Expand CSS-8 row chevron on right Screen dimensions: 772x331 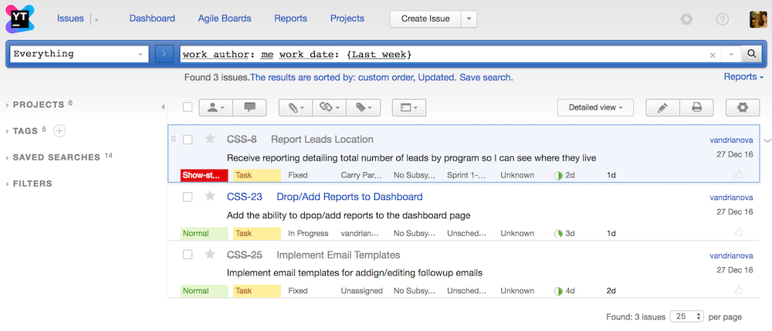click(x=767, y=140)
